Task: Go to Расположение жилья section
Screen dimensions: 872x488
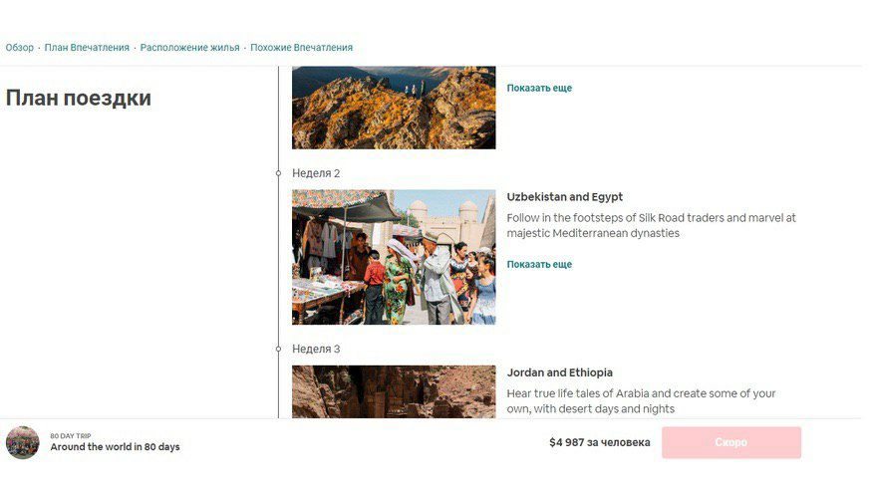Action: point(189,48)
